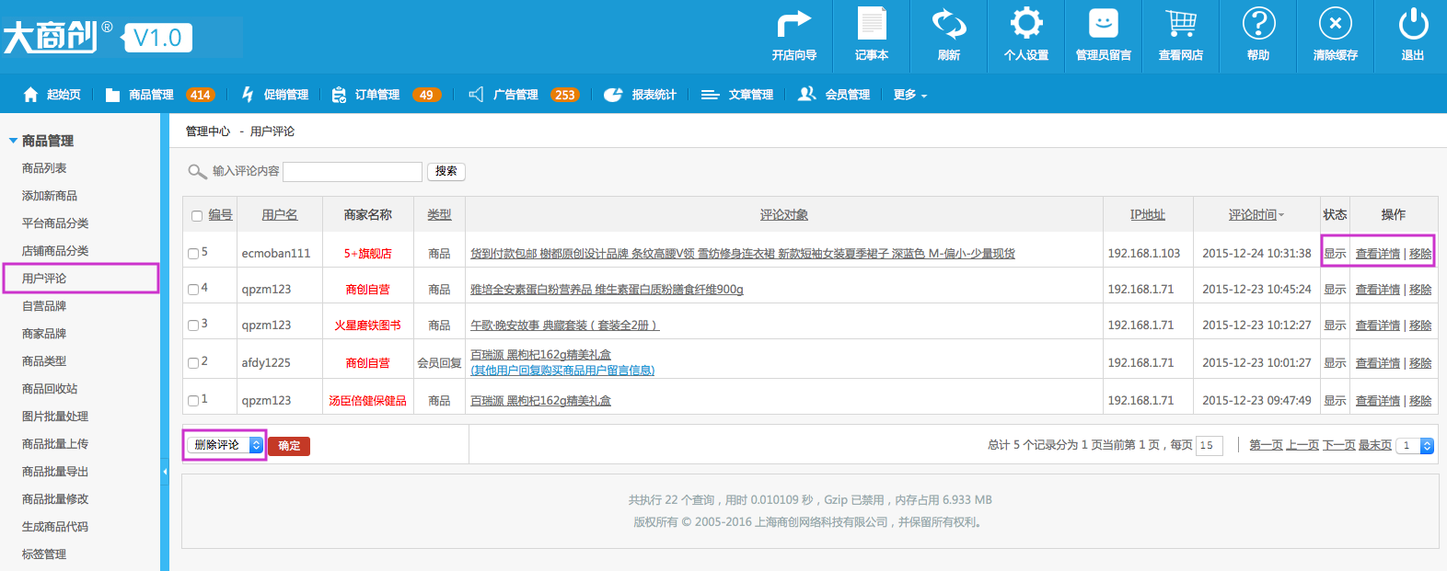Open 添加新商品 in the sidebar
This screenshot has height=571, width=1447.
[50, 196]
